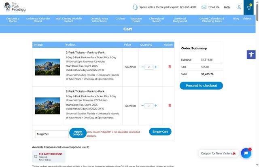Open Universal Orlando Resort menu
Image resolution: width=259 pixels, height=167 pixels.
tap(38, 20)
